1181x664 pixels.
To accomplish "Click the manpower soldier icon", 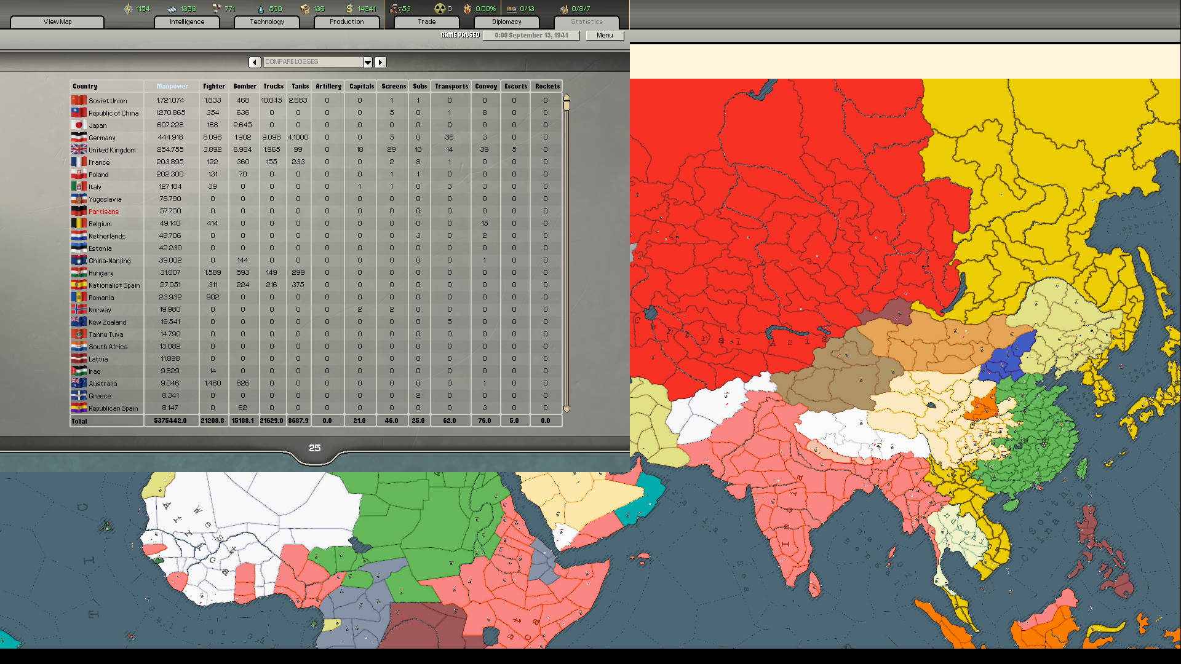I will coord(394,9).
